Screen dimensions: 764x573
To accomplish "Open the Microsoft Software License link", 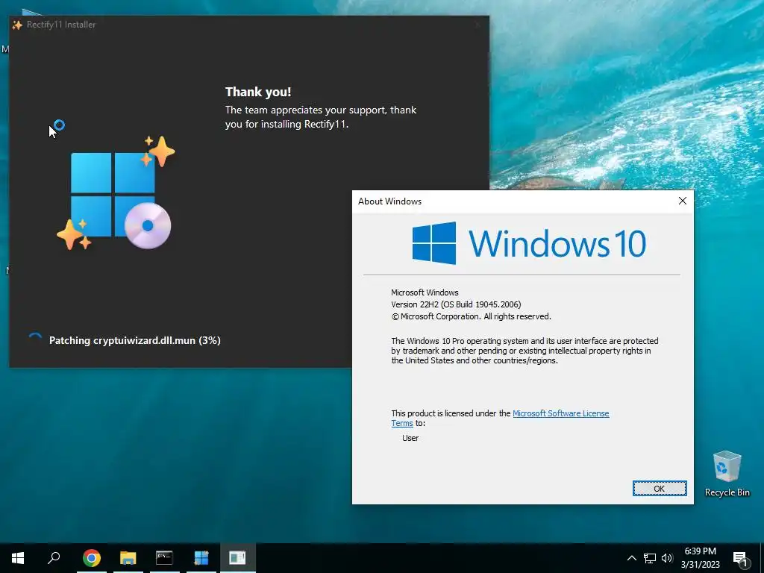I will (561, 413).
